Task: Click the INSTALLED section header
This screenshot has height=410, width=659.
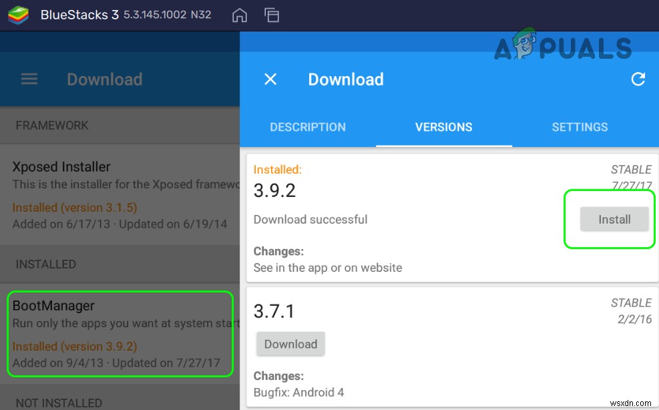Action: point(45,264)
